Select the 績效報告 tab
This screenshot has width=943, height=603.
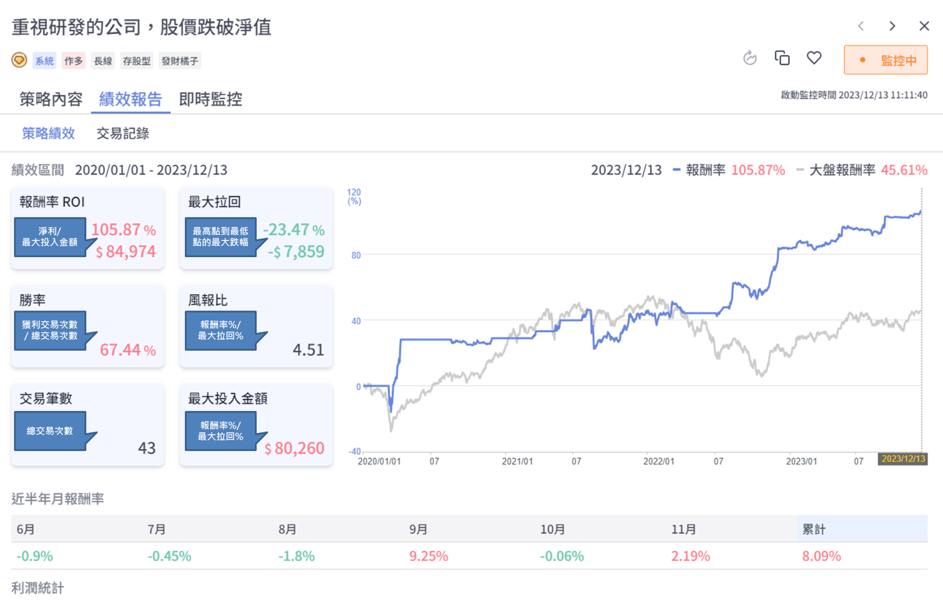pos(130,99)
